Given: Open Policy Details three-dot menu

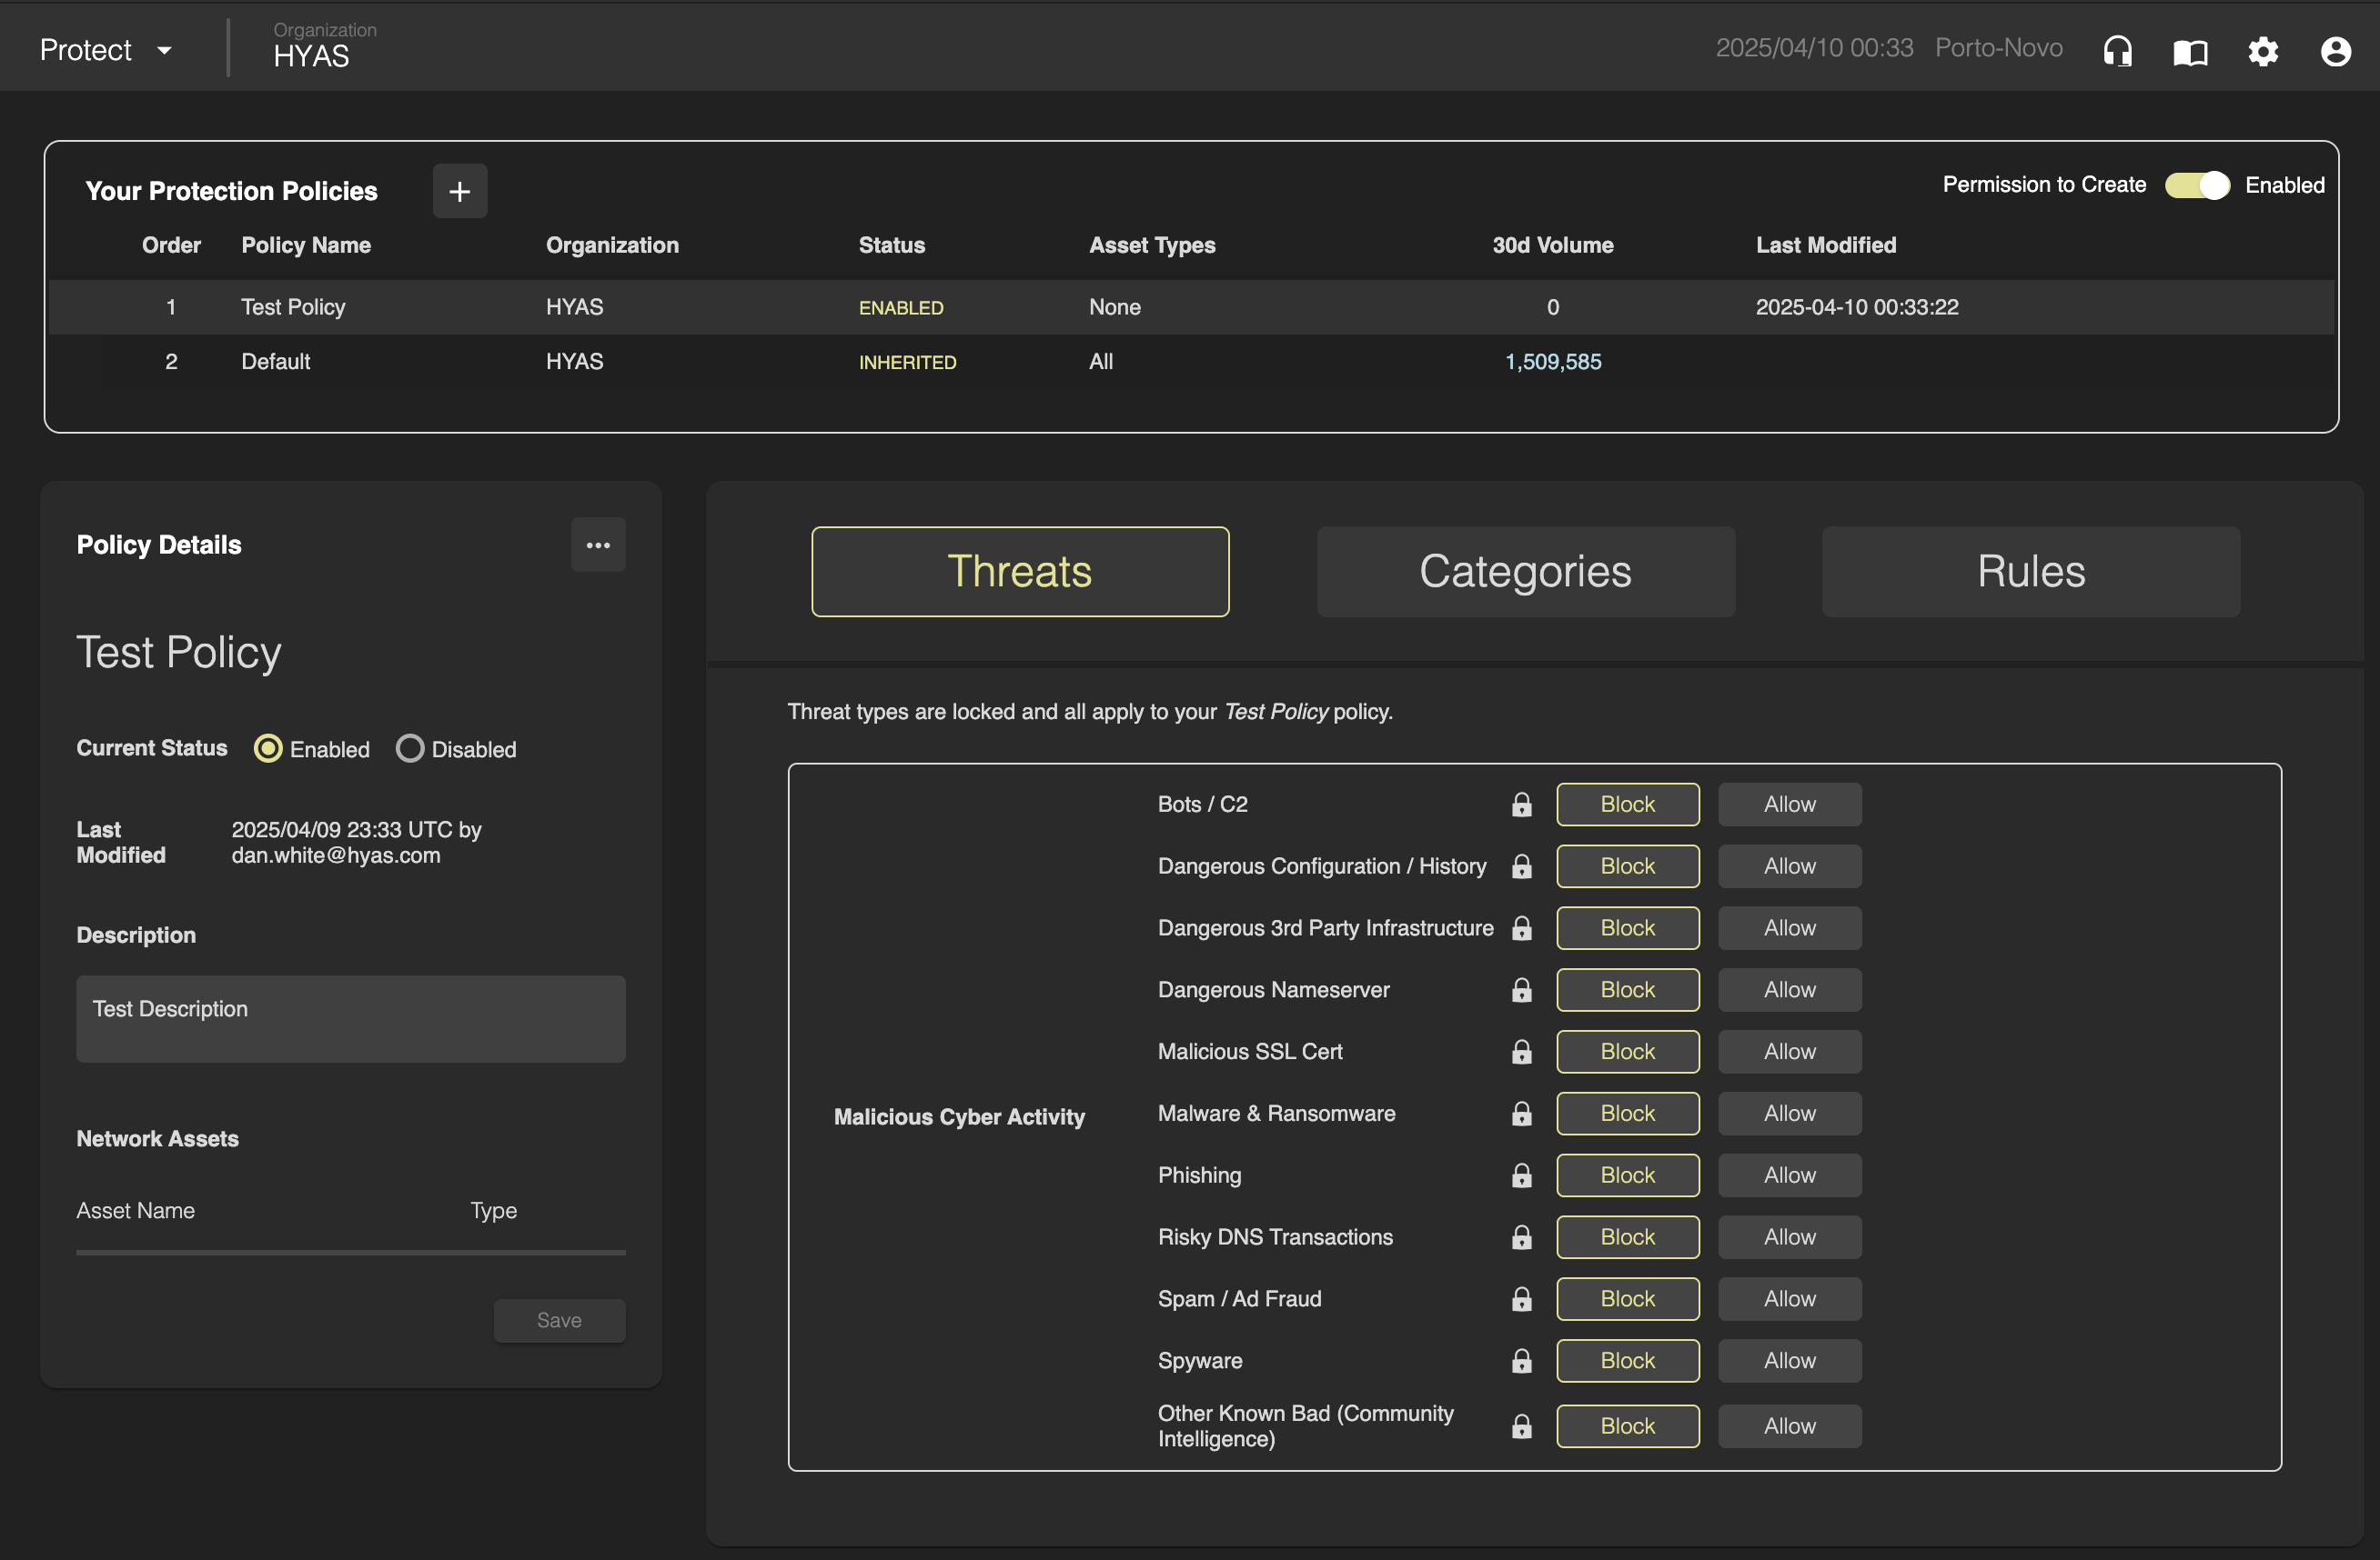Looking at the screenshot, I should point(598,545).
